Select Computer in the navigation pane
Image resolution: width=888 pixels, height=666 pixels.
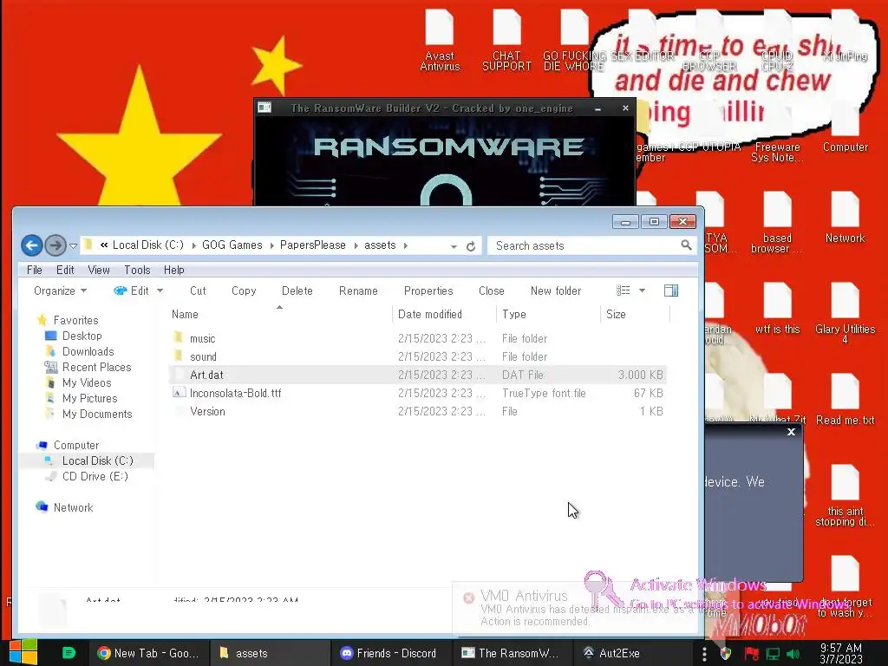pyautogui.click(x=76, y=445)
